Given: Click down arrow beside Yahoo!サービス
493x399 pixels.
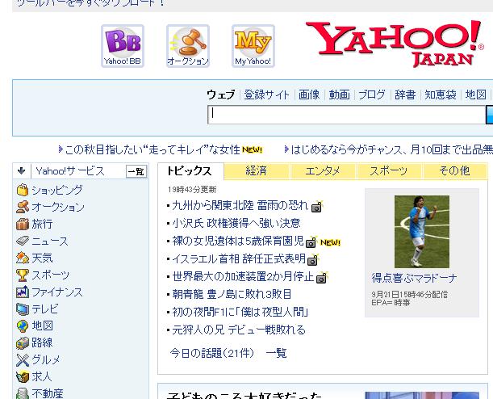Looking at the screenshot, I should click(x=21, y=171).
